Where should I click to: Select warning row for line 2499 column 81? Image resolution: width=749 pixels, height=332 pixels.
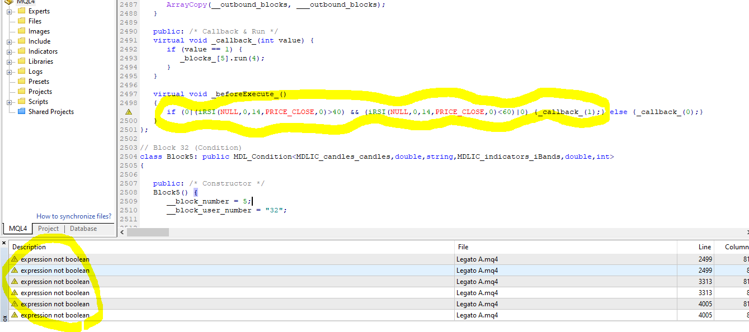tap(379, 259)
